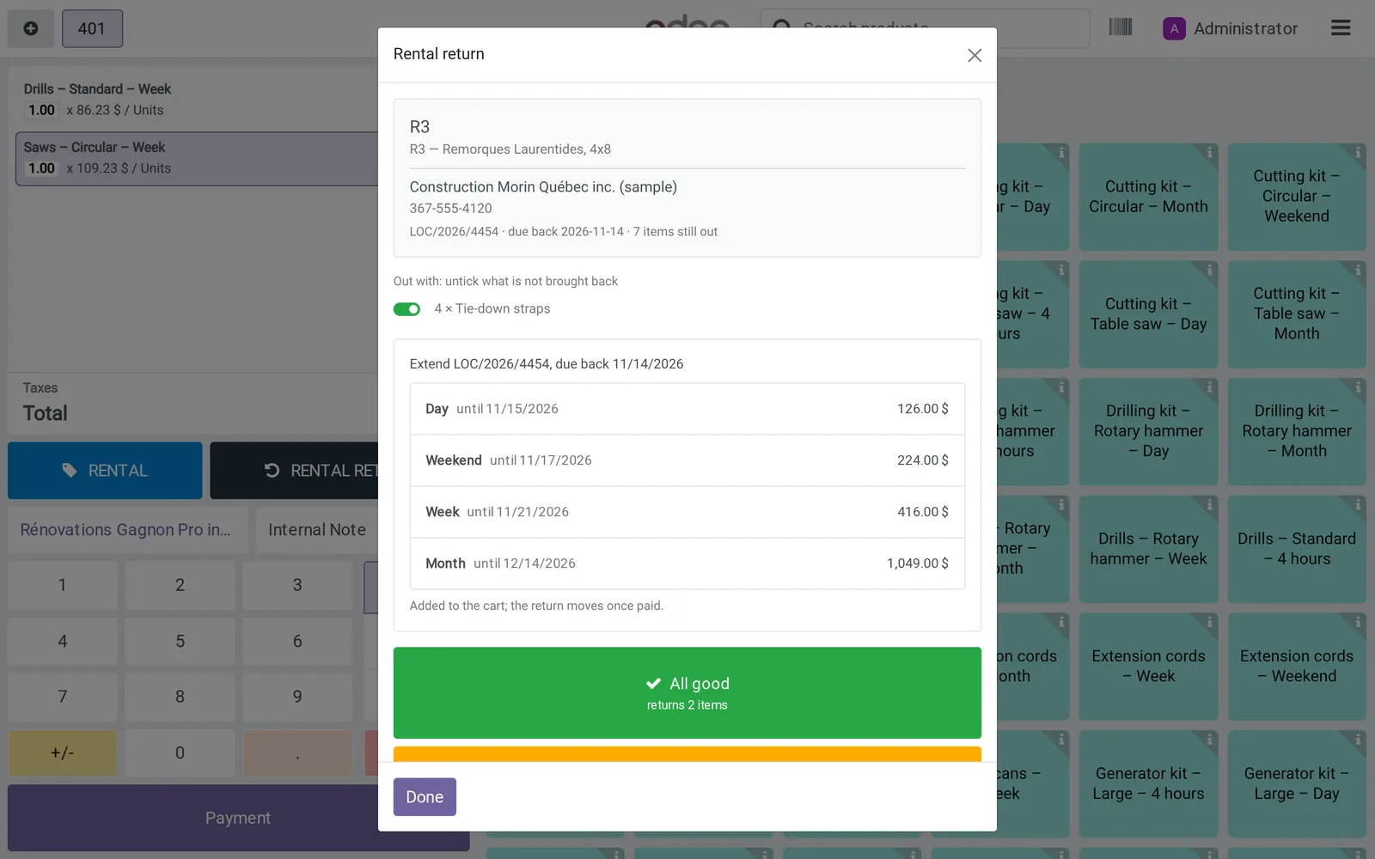Choose Weekend extension for 224.00 $

click(687, 460)
